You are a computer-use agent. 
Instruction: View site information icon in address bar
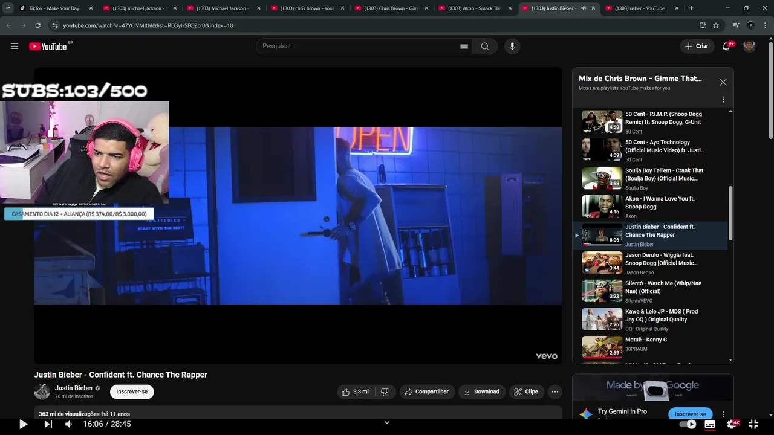[x=55, y=25]
